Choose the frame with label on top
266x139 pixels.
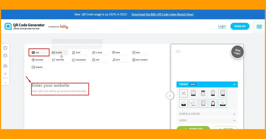[203, 93]
